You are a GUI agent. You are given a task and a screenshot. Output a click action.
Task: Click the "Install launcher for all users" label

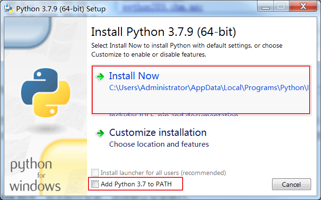[x=163, y=173]
